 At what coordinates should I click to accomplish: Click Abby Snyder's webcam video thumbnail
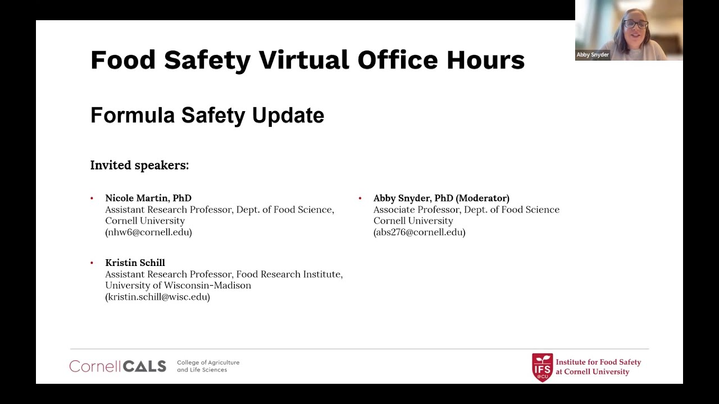click(x=629, y=30)
